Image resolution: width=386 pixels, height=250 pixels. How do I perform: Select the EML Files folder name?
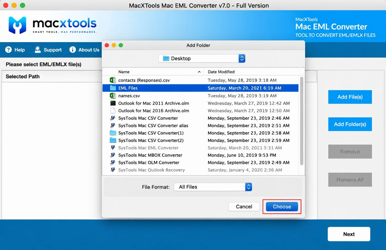coord(128,88)
